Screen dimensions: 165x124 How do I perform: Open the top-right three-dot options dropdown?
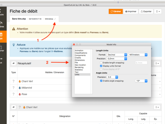[x=158, y=11]
